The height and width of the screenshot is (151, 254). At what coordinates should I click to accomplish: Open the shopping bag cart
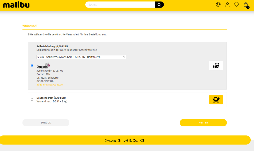246,4
